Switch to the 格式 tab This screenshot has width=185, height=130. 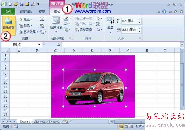pos(57,12)
